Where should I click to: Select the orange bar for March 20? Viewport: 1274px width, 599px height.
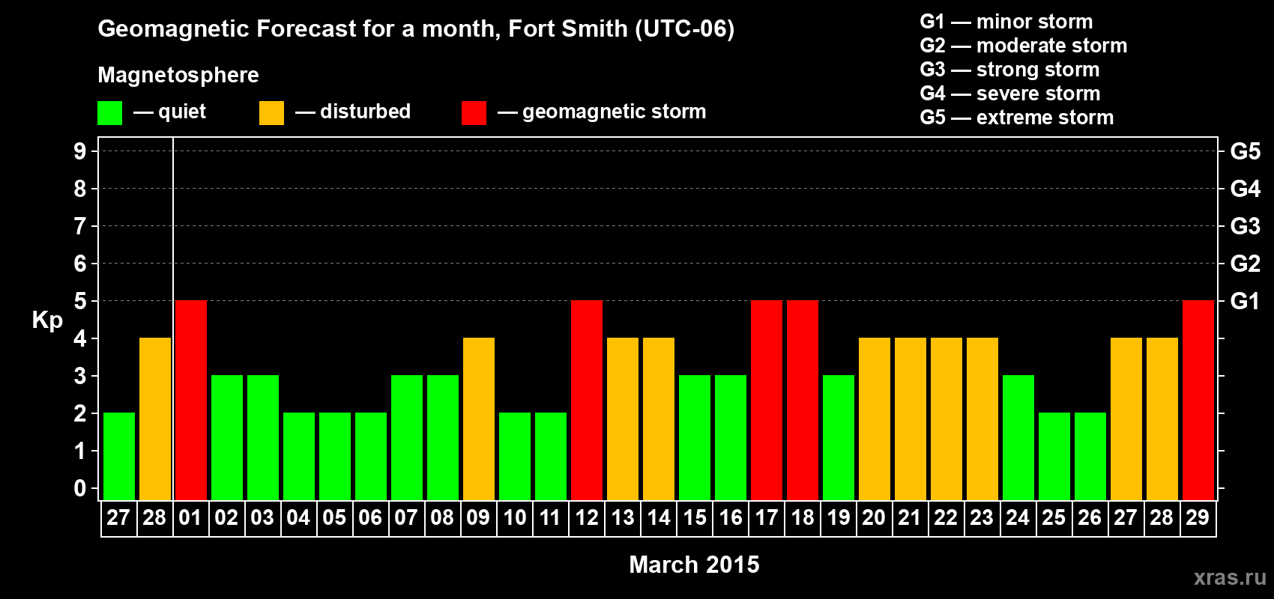click(875, 419)
